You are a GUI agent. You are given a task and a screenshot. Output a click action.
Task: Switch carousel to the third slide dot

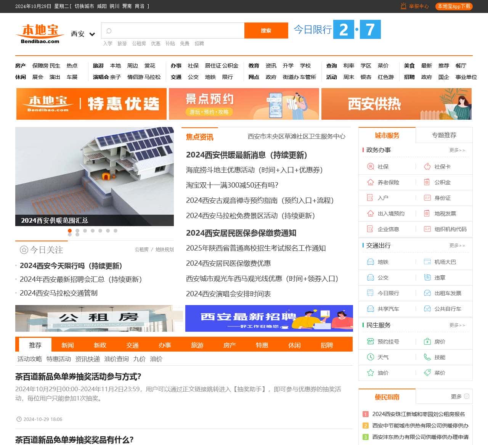(x=85, y=231)
